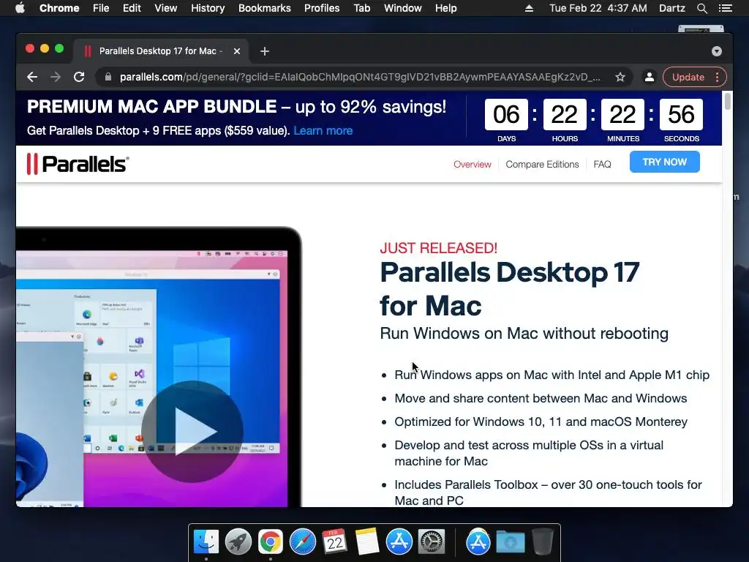Click the forward navigation arrow
The width and height of the screenshot is (749, 562).
point(56,77)
